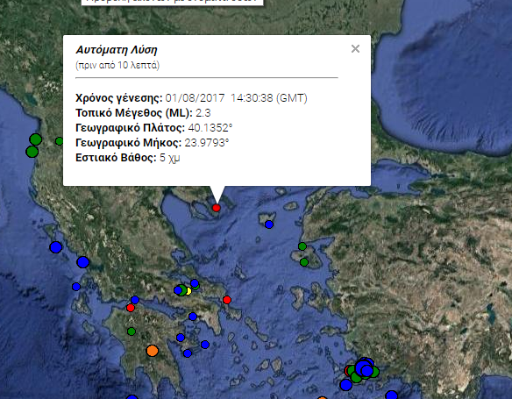Click the green marker in western Peloponnese
The image size is (512, 399).
tap(132, 331)
